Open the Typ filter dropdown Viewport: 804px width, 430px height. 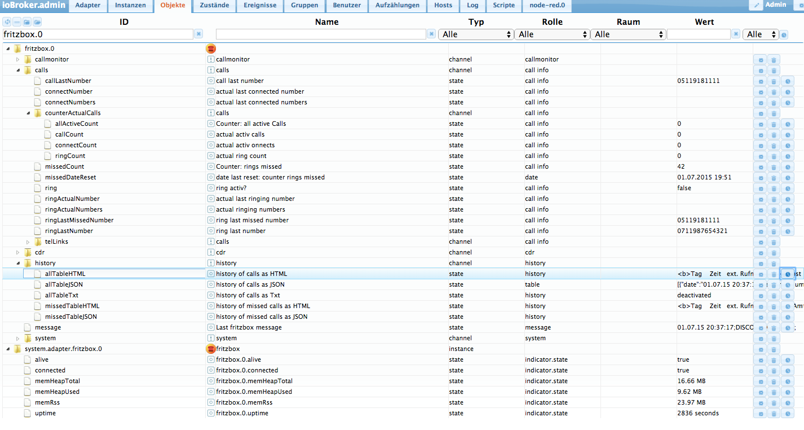[x=475, y=34]
